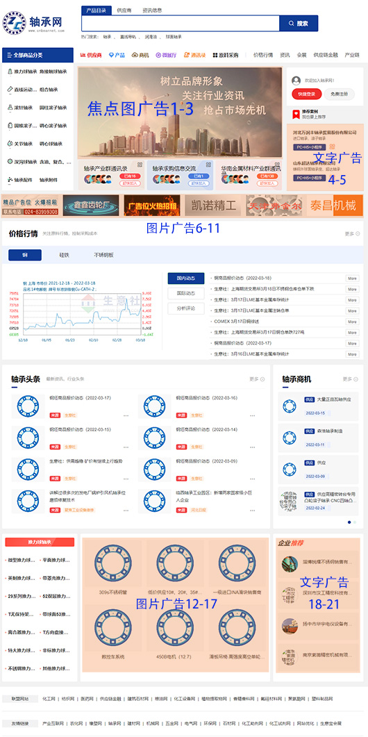Viewport: 368px width, 737px height.
Task: Open 通讯录 navigation icon link
Action: [x=194, y=55]
